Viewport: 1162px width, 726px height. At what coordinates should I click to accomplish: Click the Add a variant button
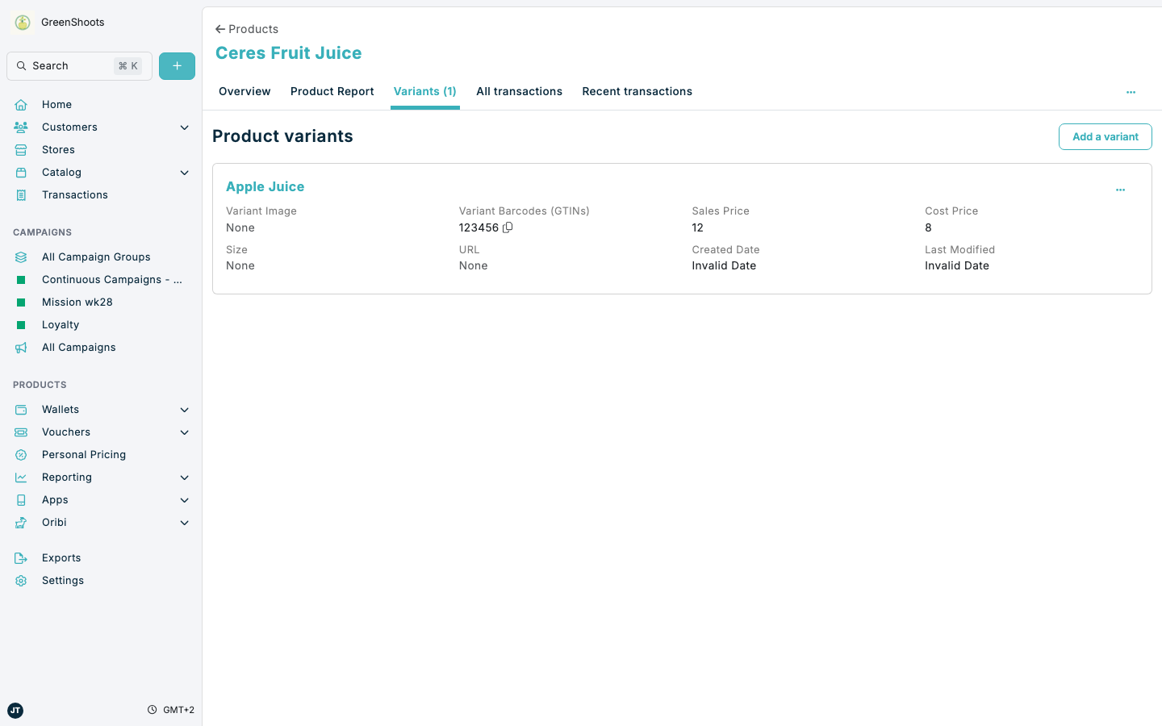(x=1105, y=136)
